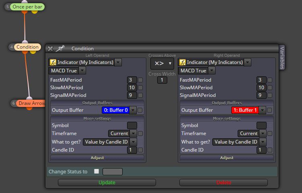302x193 pixels.
Task: Toggle right FastMAPeriod checkbox
Action: 270,80
